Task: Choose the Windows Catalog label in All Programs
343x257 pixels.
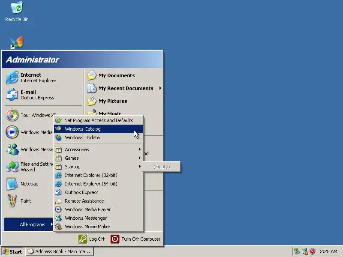Action: click(83, 129)
